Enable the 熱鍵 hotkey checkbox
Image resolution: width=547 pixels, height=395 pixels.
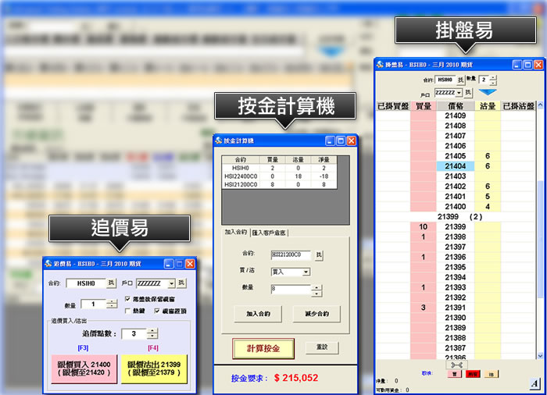point(129,311)
